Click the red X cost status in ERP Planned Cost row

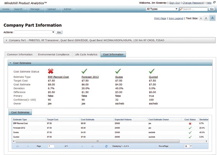190,123
